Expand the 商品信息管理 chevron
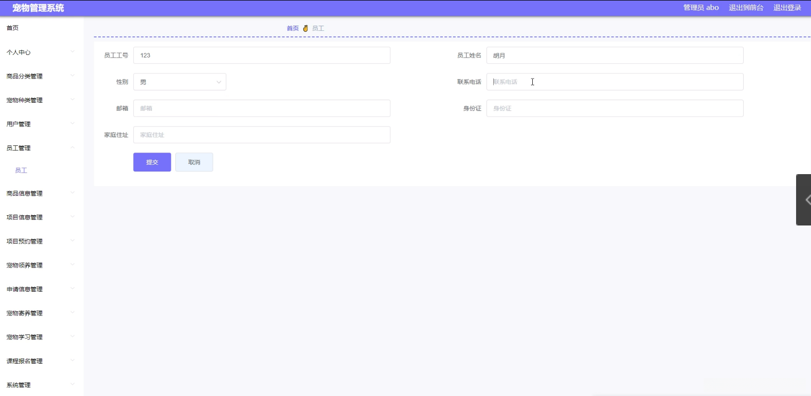 tap(73, 193)
